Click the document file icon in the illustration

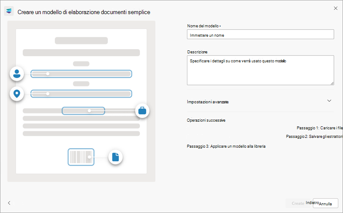(x=115, y=157)
